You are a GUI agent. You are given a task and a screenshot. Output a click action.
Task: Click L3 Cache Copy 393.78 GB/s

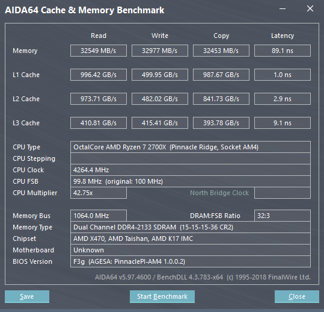click(x=221, y=123)
